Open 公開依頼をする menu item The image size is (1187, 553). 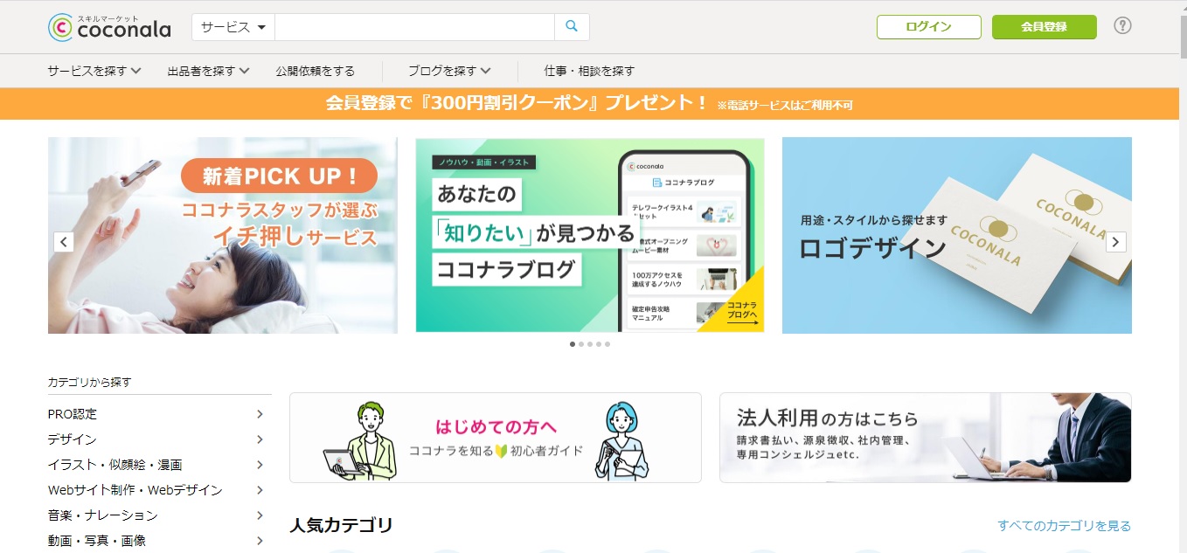[316, 71]
